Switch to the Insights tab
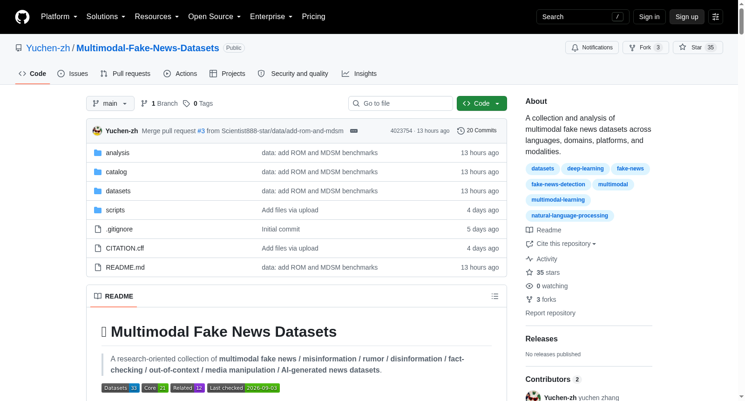 tap(359, 74)
